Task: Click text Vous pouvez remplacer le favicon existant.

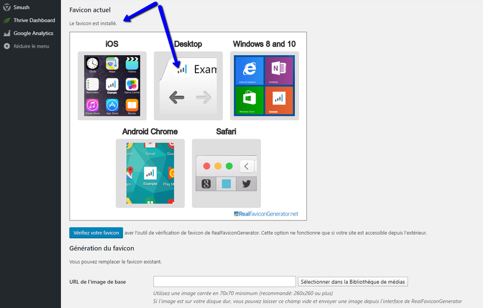Action: click(x=115, y=262)
